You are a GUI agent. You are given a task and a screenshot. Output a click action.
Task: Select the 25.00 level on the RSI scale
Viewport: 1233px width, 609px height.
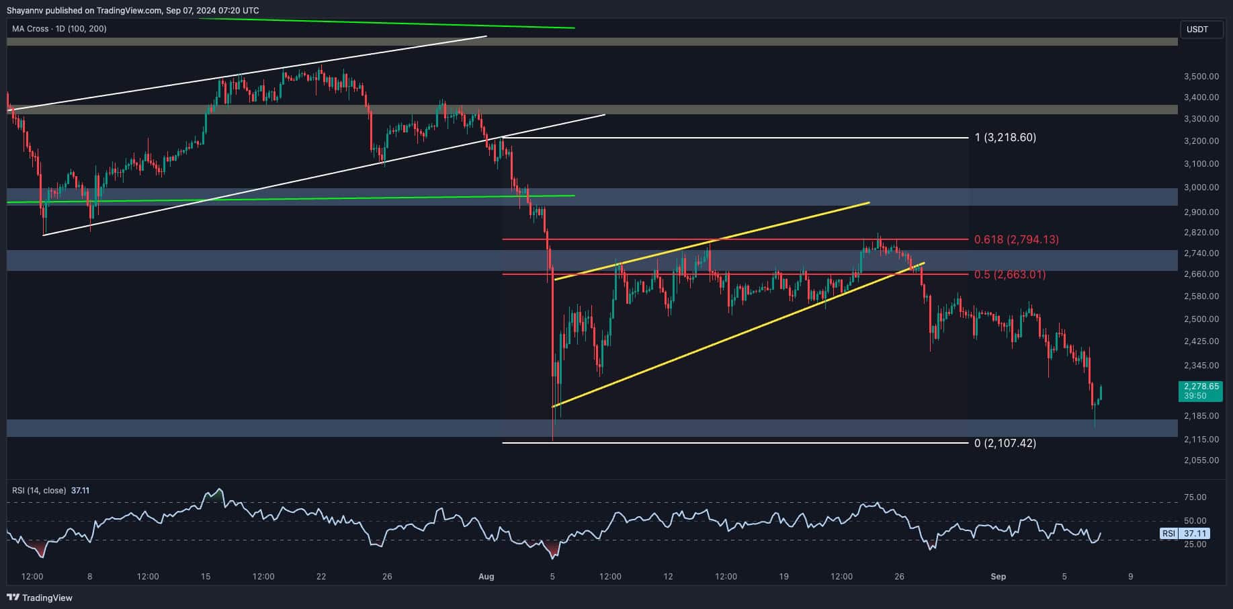(x=1195, y=544)
